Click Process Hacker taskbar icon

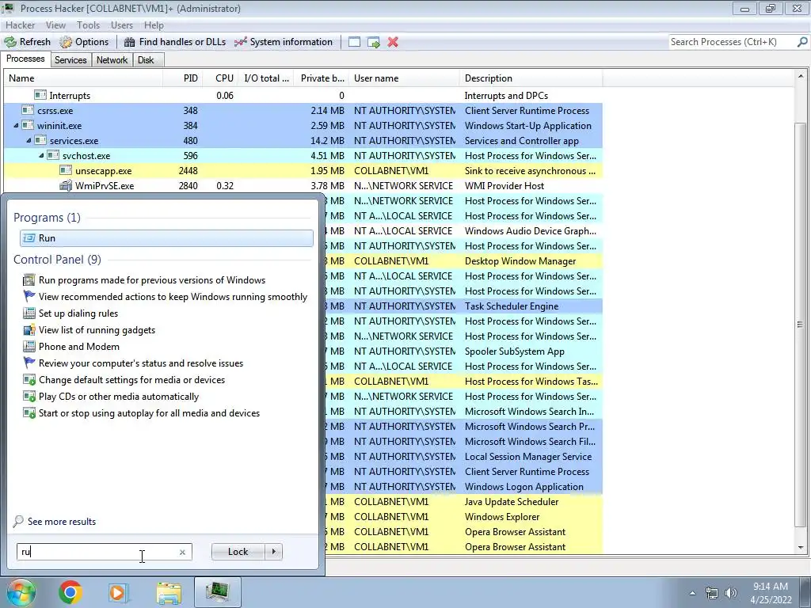(x=218, y=592)
